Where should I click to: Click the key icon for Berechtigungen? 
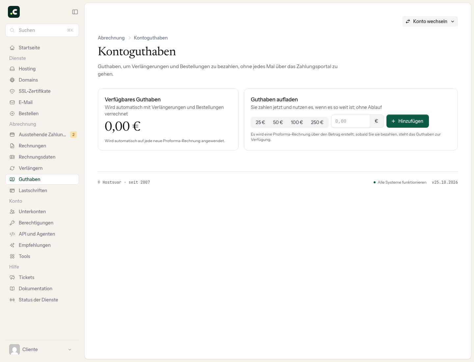(x=12, y=223)
